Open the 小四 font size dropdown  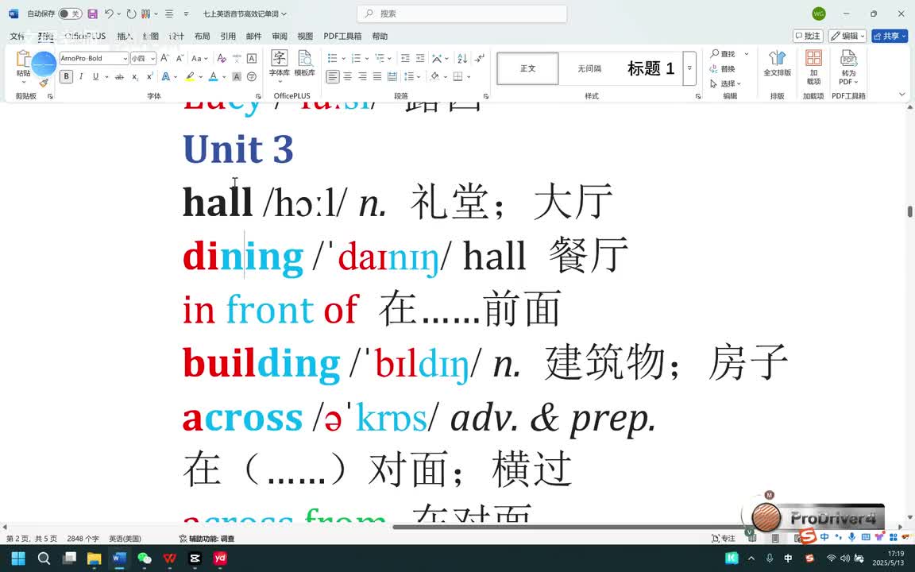152,58
